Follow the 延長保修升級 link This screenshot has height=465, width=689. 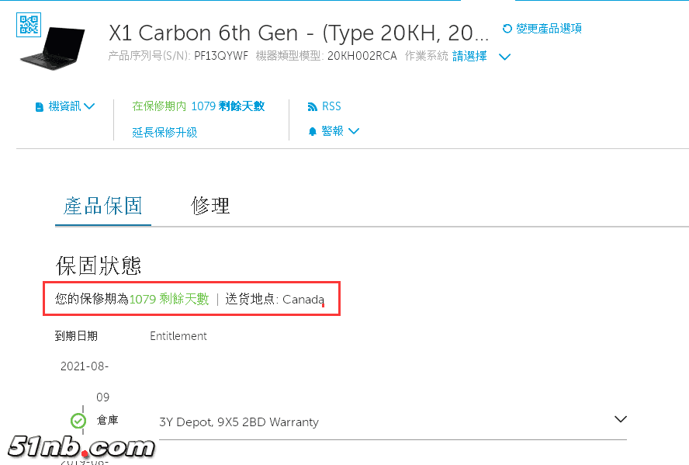pyautogui.click(x=164, y=132)
